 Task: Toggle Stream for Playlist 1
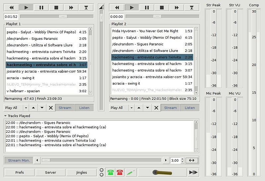coord(65,108)
